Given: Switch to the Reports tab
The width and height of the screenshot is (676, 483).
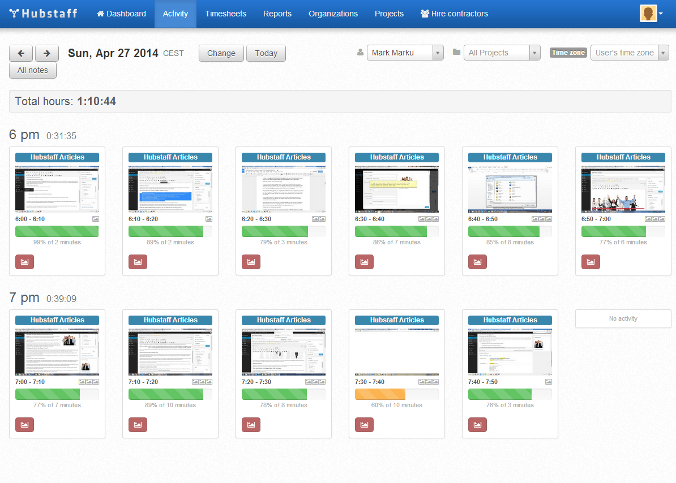Looking at the screenshot, I should click(x=277, y=14).
